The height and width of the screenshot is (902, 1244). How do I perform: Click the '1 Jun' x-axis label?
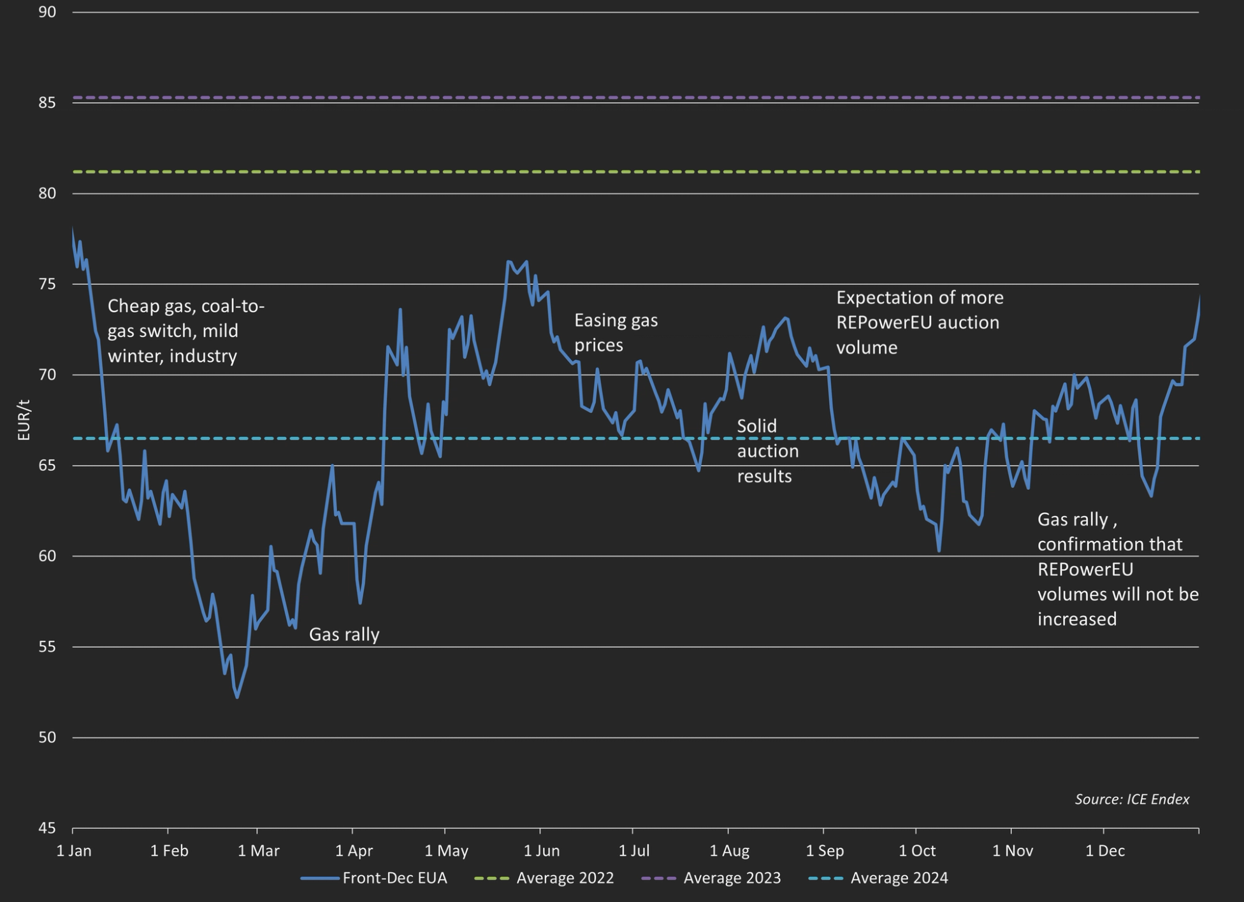542,850
